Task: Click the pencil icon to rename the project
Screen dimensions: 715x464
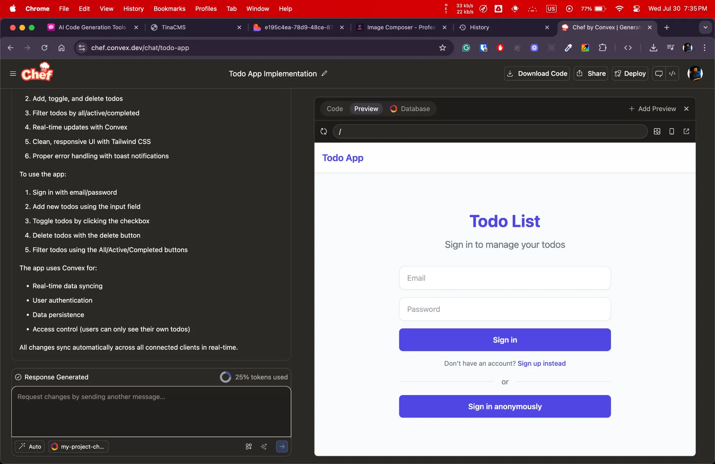Action: 324,74
